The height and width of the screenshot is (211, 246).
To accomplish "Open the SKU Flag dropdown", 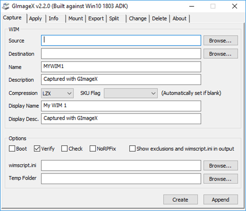I will (x=130, y=93).
